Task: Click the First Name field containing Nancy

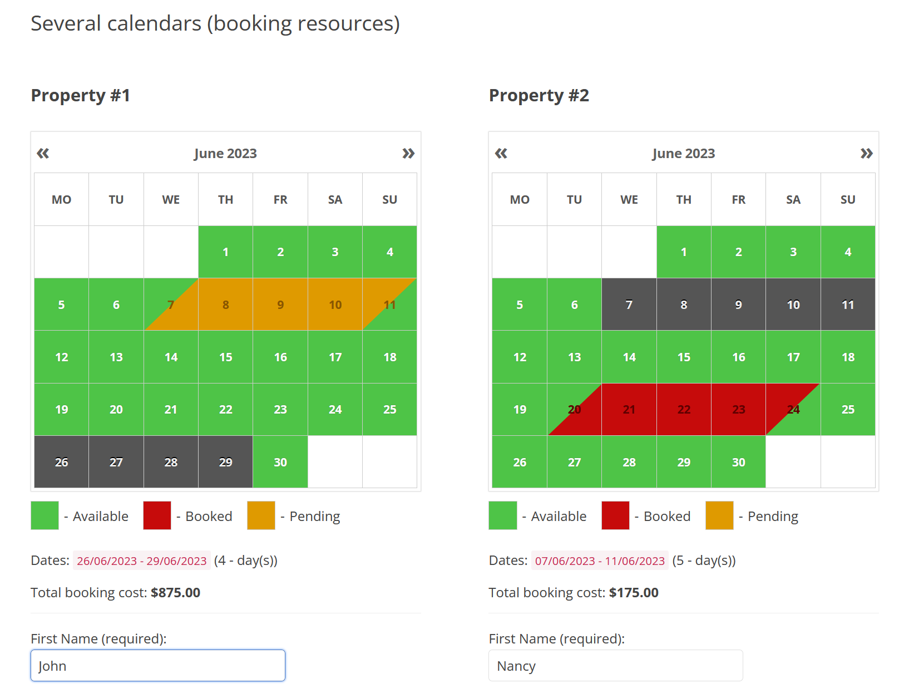Action: 615,666
